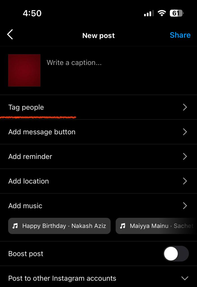The width and height of the screenshot is (197, 287).
Task: Tap the cellular signal bars icon
Action: click(149, 13)
